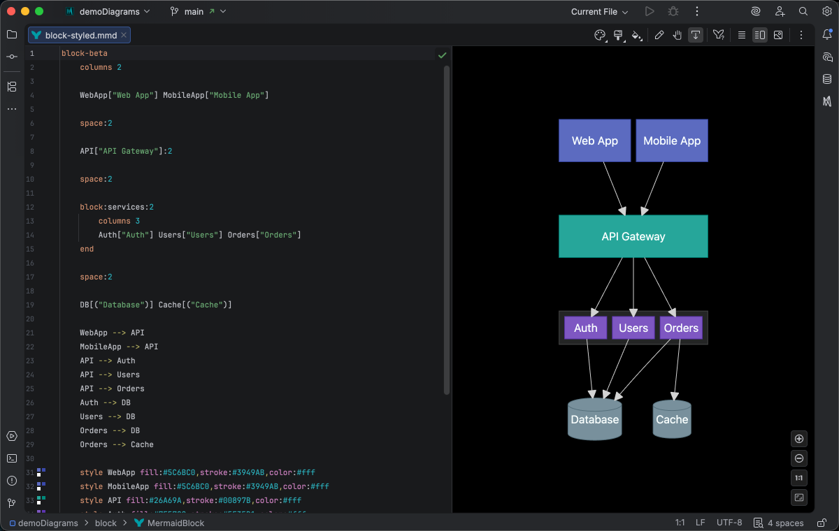Viewport: 839px width, 531px height.
Task: Reset diagram zoom to 1:1
Action: [800, 478]
